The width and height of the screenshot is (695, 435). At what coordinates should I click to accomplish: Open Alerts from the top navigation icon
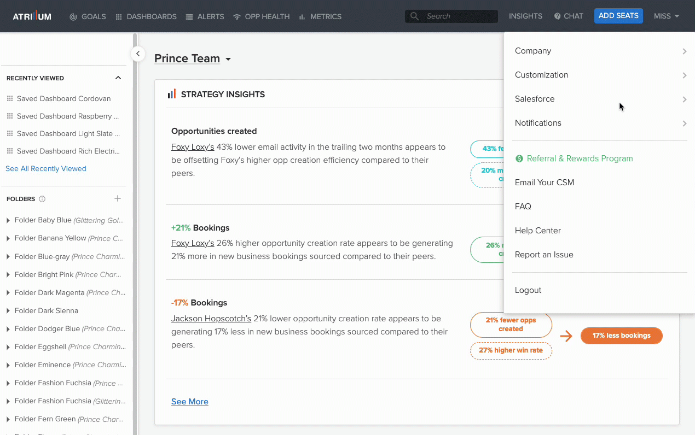coord(188,16)
